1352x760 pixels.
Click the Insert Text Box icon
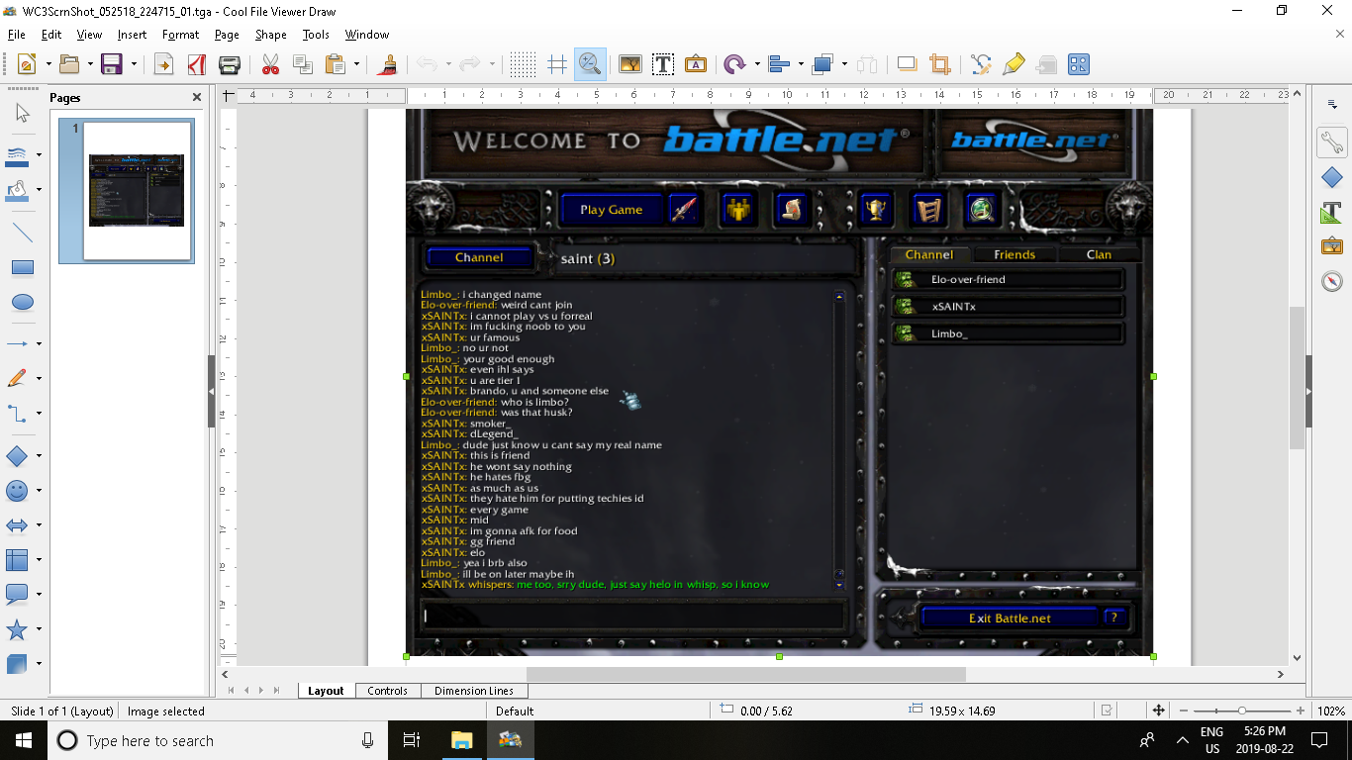662,64
